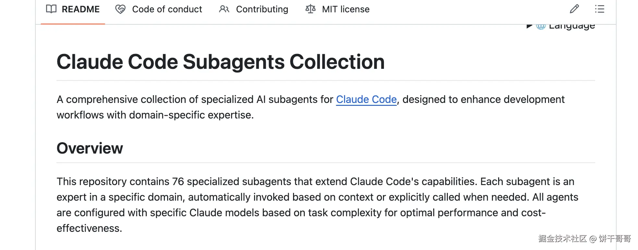The image size is (638, 250).
Task: Click the pencil edit README icon
Action: click(x=574, y=9)
